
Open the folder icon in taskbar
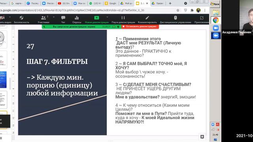click(216, 13)
